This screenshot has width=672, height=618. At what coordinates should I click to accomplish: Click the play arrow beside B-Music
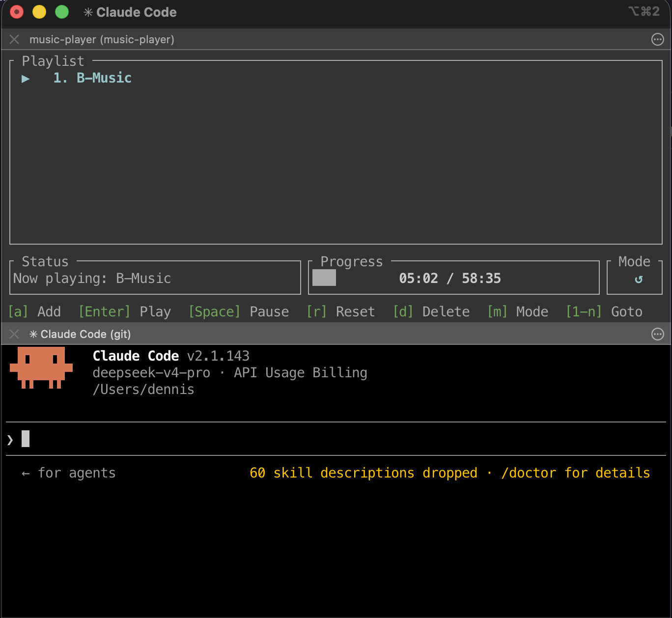pos(26,79)
